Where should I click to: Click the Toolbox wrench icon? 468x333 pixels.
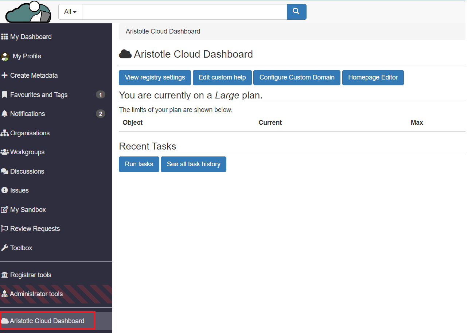pyautogui.click(x=5, y=248)
